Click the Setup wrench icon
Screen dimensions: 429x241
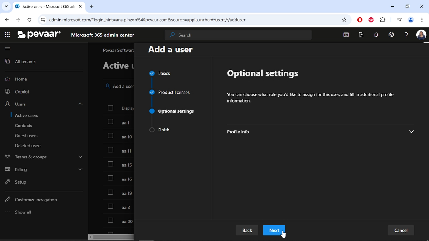(x=8, y=182)
